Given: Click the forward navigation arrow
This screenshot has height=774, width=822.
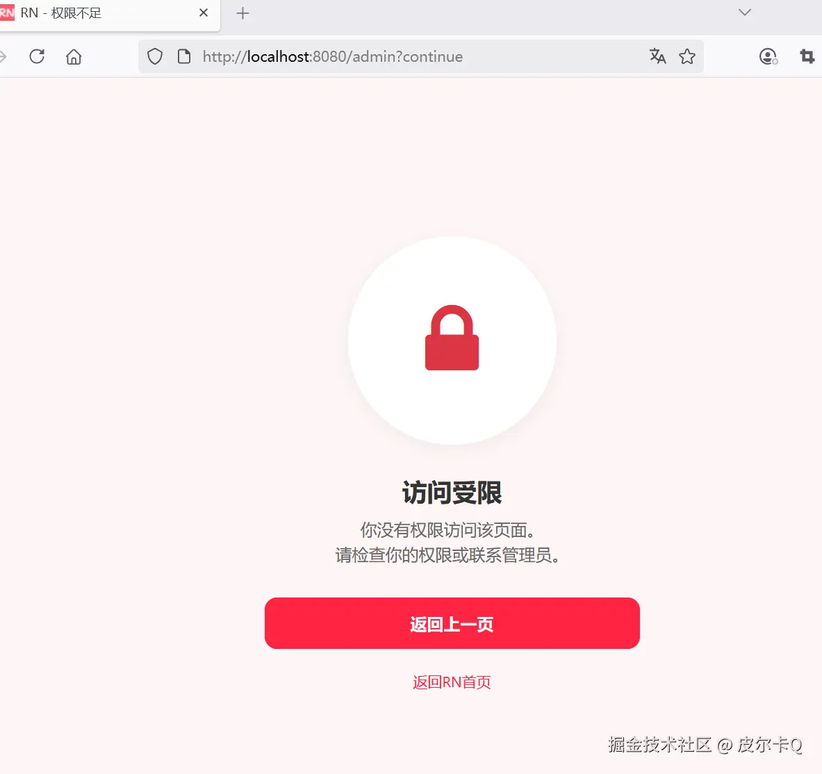Looking at the screenshot, I should point(3,56).
